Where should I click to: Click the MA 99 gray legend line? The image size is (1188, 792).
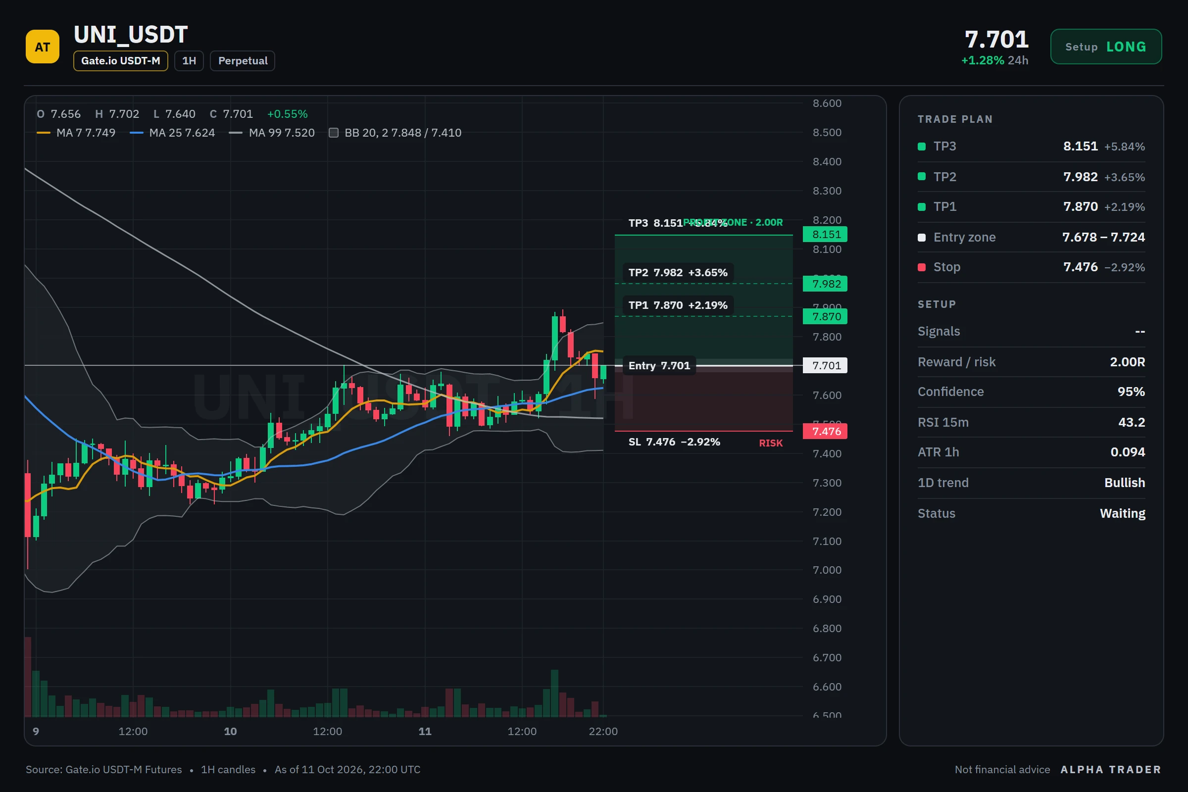[236, 133]
